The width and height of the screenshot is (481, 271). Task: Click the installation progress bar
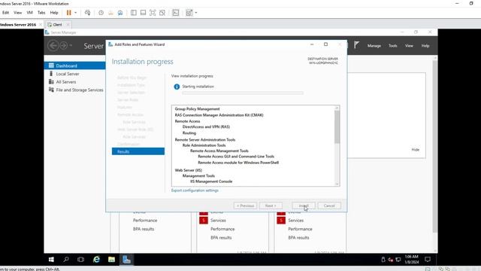[243, 93]
